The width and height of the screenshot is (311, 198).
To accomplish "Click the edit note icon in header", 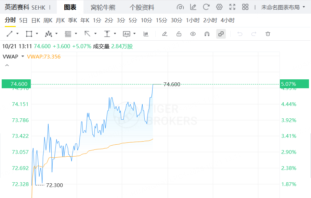I will pyautogui.click(x=193, y=7).
